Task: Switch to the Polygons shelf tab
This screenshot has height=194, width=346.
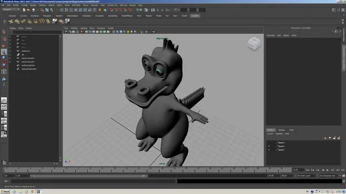Action: click(47, 16)
